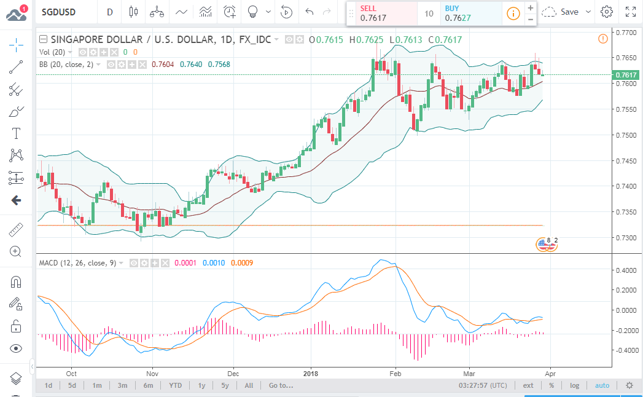Select the trend line drawing tool
The width and height of the screenshot is (643, 397).
pos(16,67)
